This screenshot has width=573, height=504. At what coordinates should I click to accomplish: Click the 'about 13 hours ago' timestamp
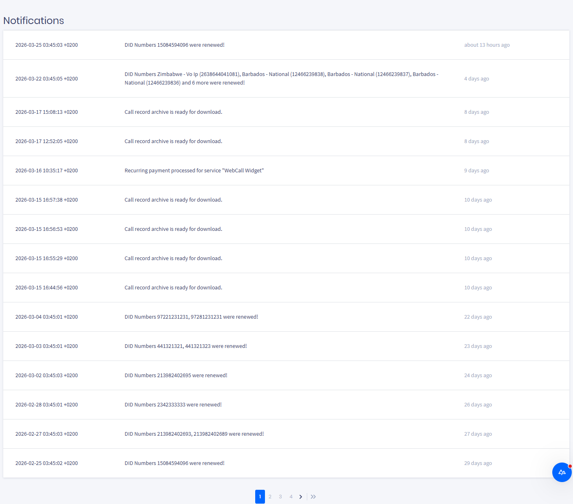(487, 45)
